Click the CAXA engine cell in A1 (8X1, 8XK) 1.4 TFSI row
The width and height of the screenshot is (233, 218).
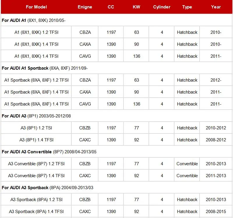(85, 44)
